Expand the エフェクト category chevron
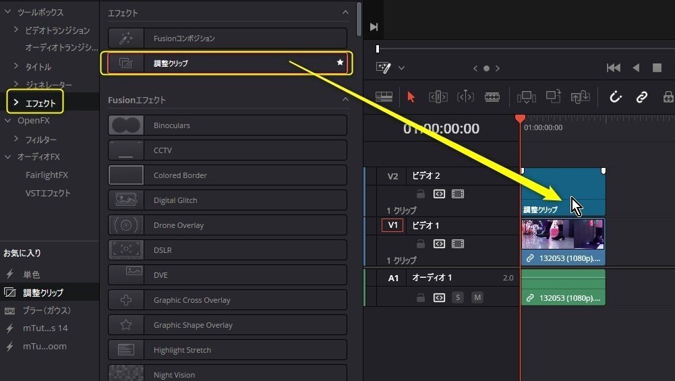Screen dimensions: 675x381 pos(16,102)
